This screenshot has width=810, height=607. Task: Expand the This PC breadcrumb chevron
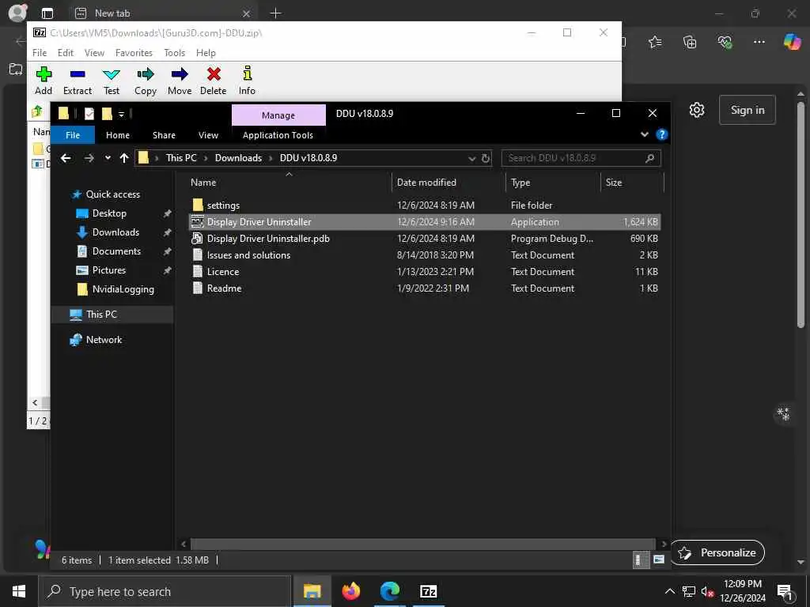(205, 158)
